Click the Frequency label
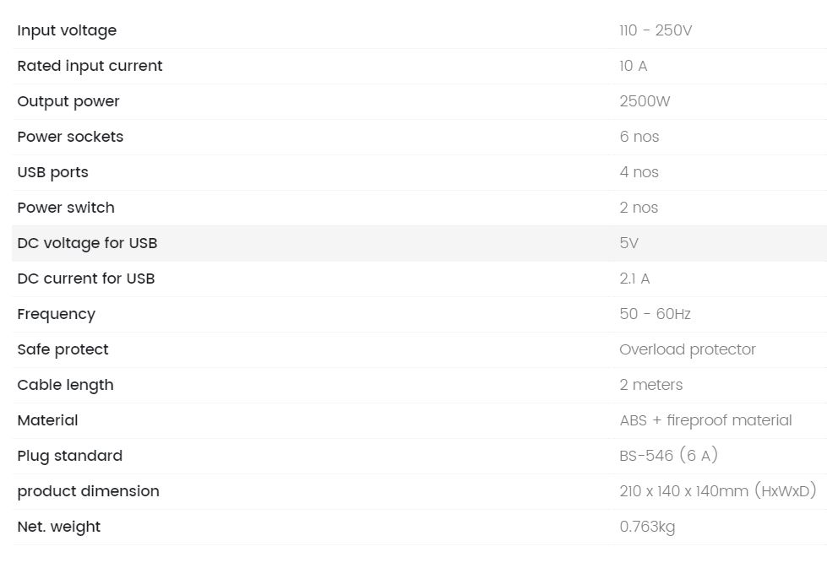Viewport: 827px width, 579px height. tap(57, 314)
